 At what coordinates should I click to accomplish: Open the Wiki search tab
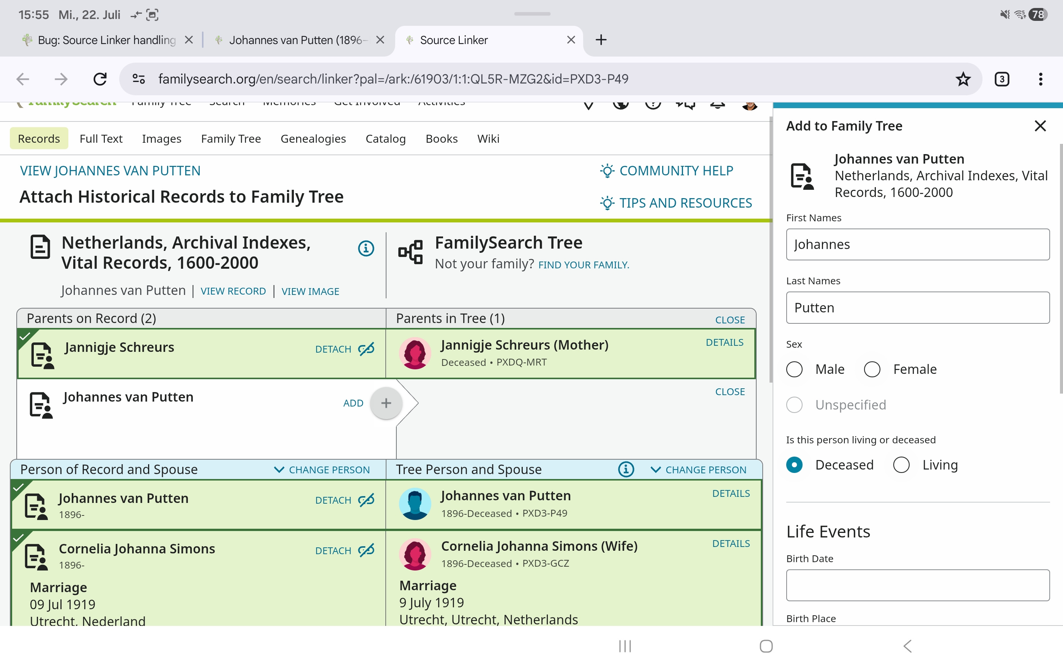pyautogui.click(x=488, y=139)
